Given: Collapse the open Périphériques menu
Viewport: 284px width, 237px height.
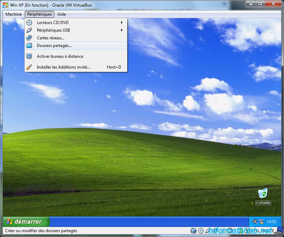Looking at the screenshot, I should click(x=39, y=14).
